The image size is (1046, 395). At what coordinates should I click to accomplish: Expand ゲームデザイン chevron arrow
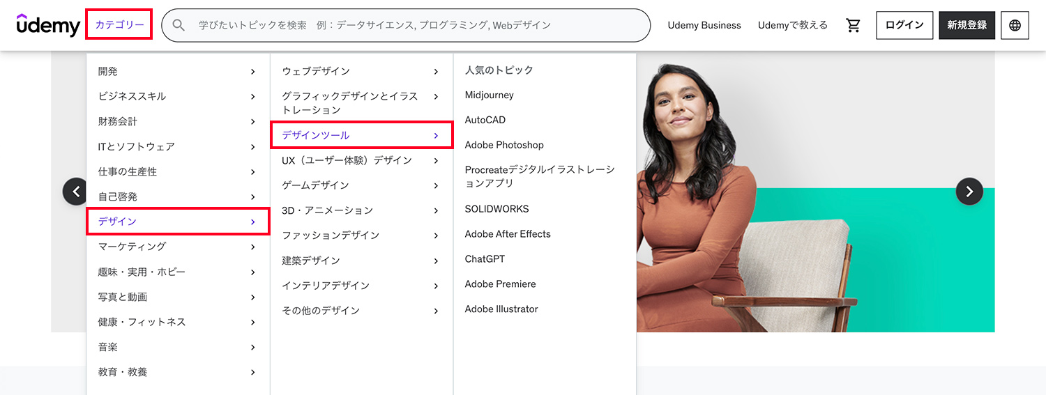click(436, 185)
